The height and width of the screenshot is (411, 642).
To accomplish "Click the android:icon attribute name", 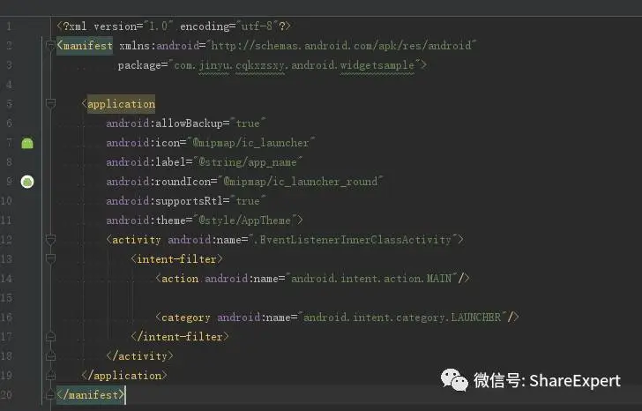I will pyautogui.click(x=143, y=143).
